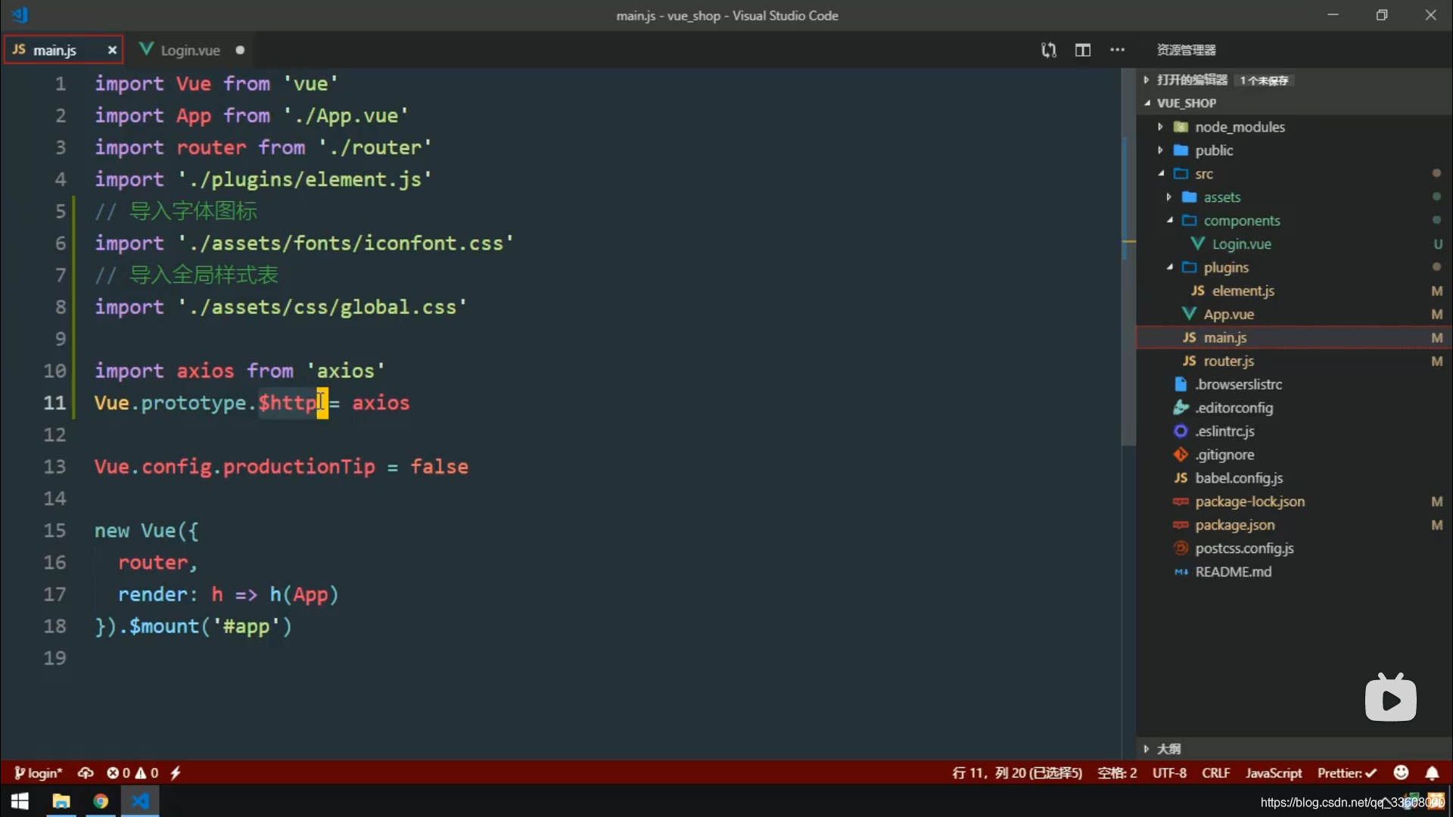Click the smiley feedback icon
The height and width of the screenshot is (817, 1453).
pos(1401,772)
